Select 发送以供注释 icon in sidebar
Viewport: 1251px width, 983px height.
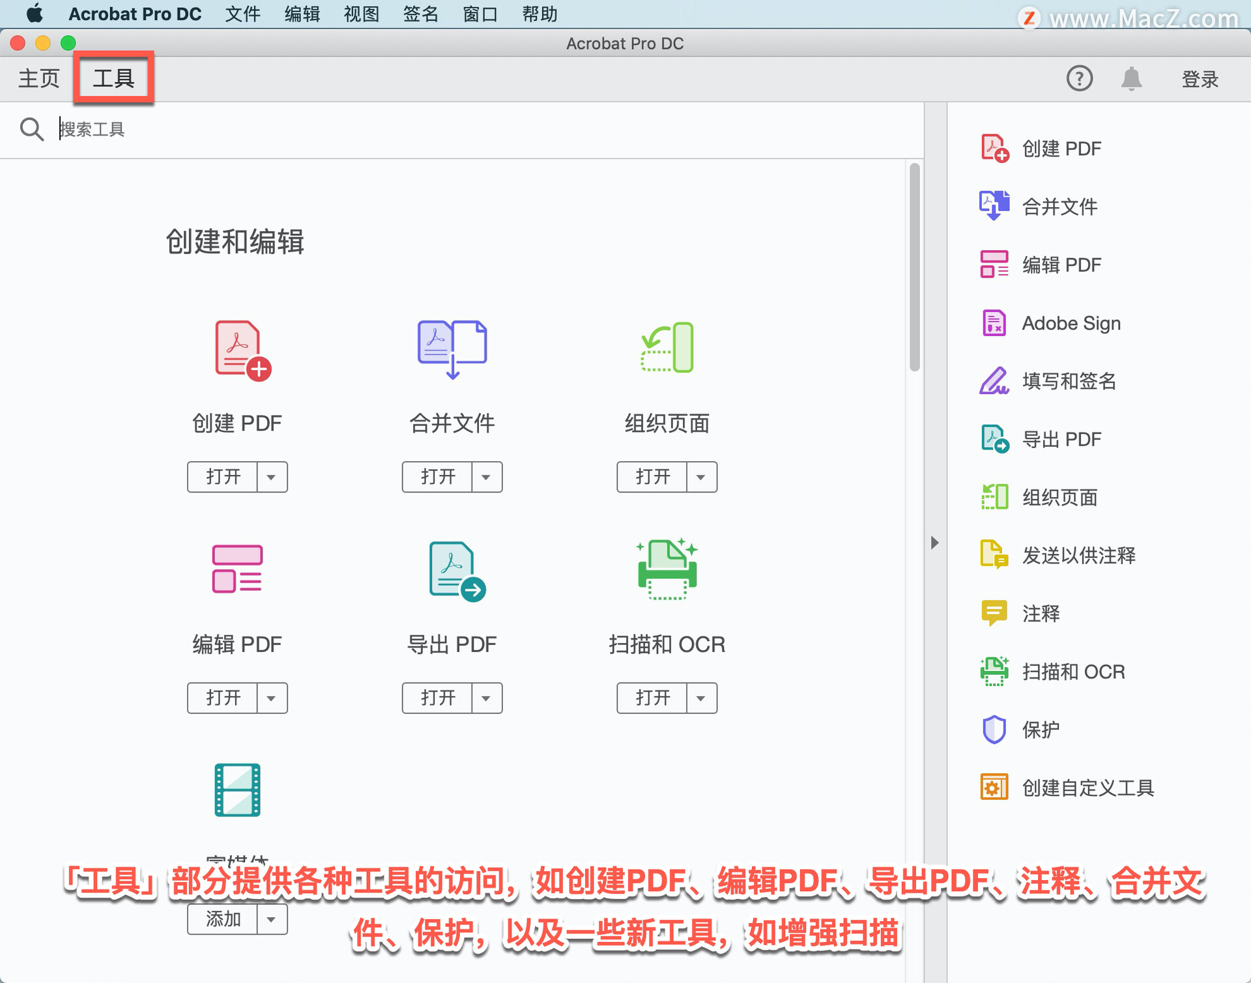coord(994,555)
